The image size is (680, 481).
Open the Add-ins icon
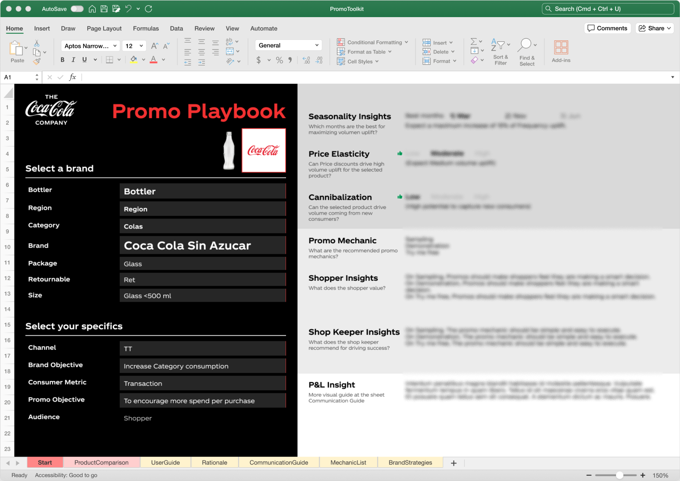561,51
